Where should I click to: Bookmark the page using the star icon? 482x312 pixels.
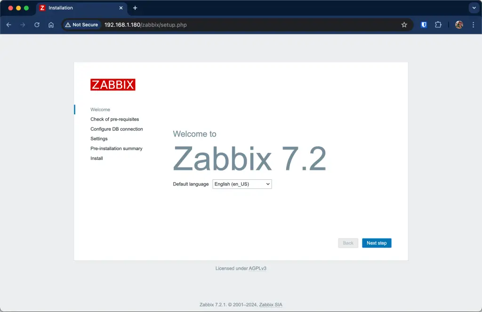[404, 24]
